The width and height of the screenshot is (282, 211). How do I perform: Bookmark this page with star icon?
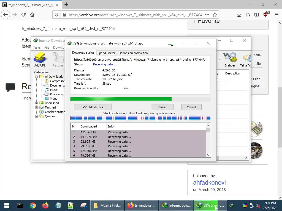coord(215,15)
